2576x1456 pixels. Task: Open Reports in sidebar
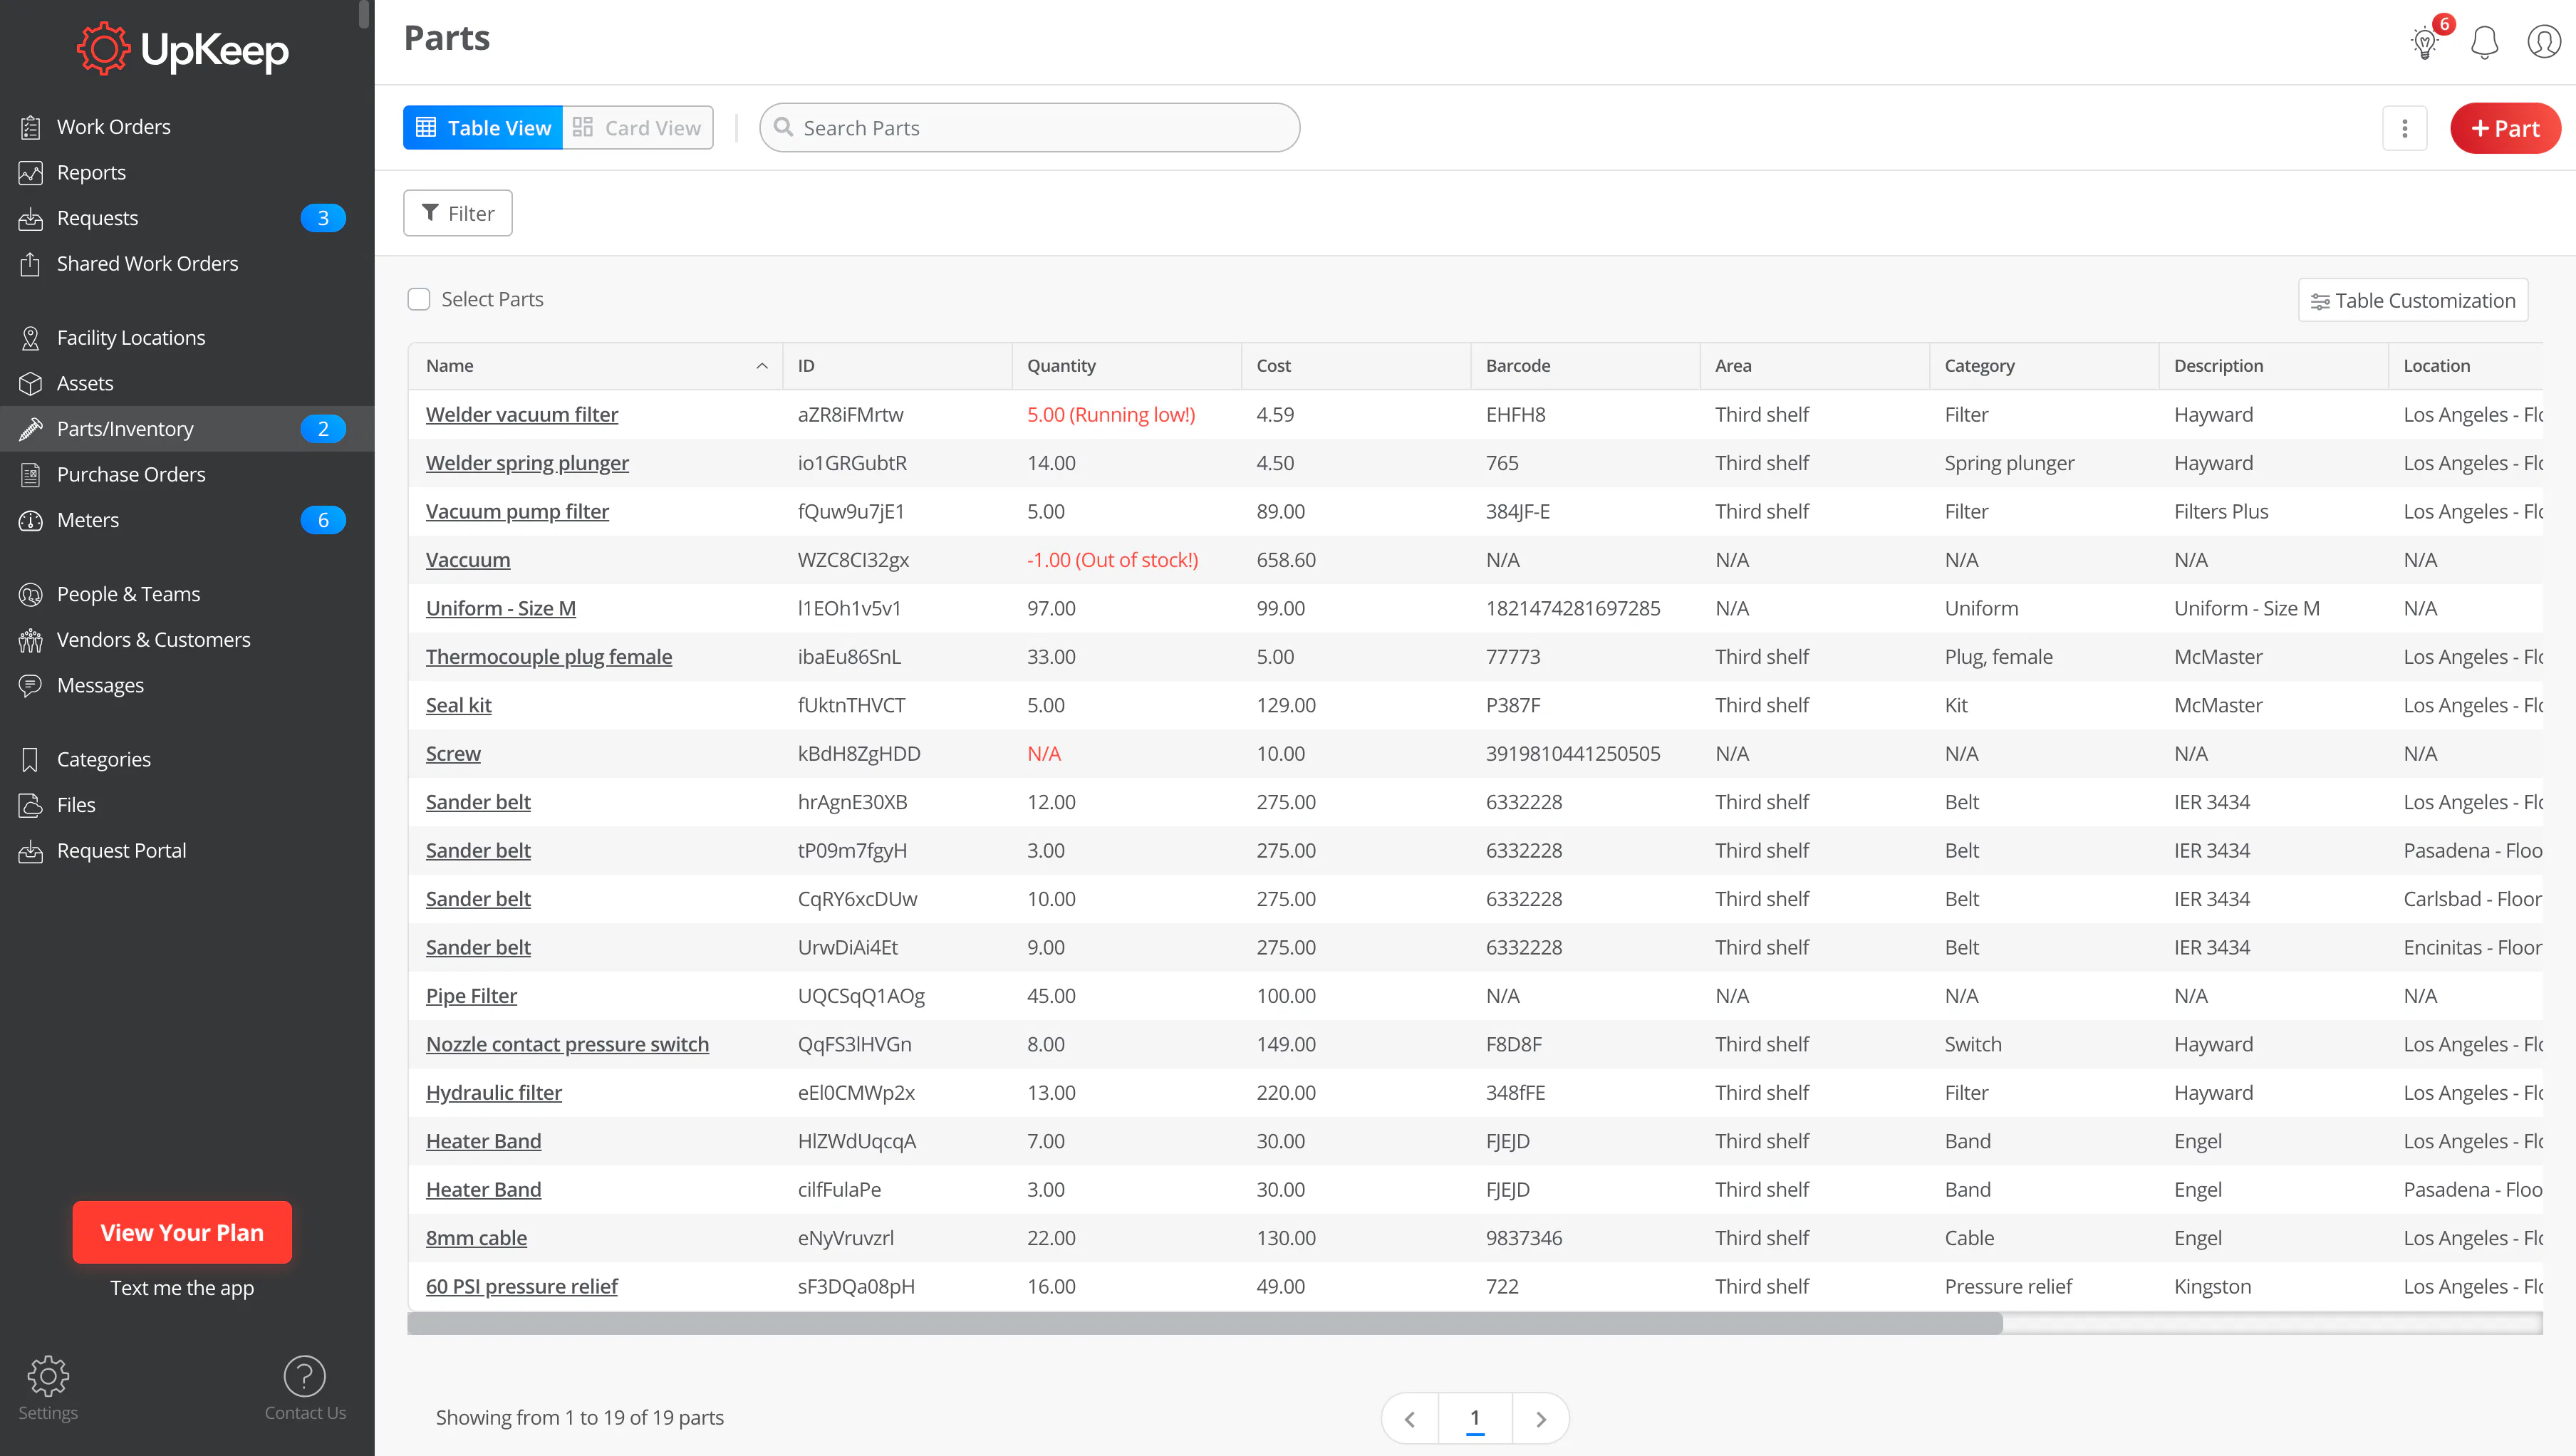[x=91, y=172]
